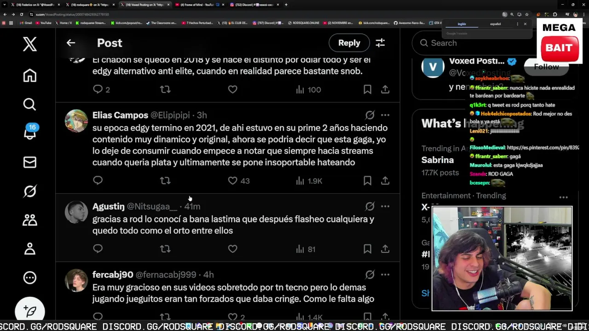The image size is (589, 331).
Task: Open More options circle icon in sidebar
Action: [x=30, y=278]
